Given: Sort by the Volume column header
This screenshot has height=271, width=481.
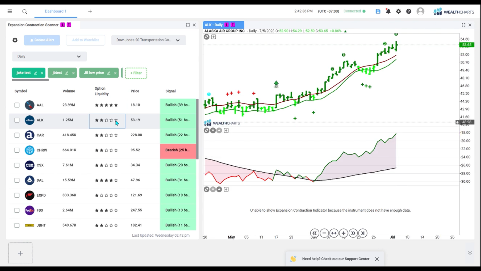Looking at the screenshot, I should pos(69,91).
